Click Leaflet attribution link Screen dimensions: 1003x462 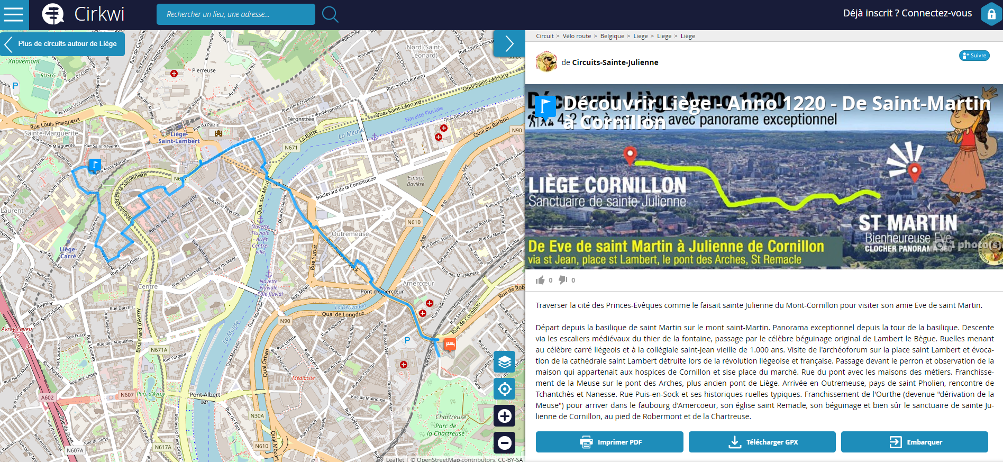tap(395, 459)
